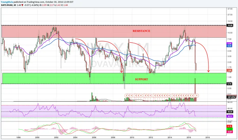The width and height of the screenshot is (238, 140).
Task: Click the 0.41 price axis label
Action: coord(230,94)
